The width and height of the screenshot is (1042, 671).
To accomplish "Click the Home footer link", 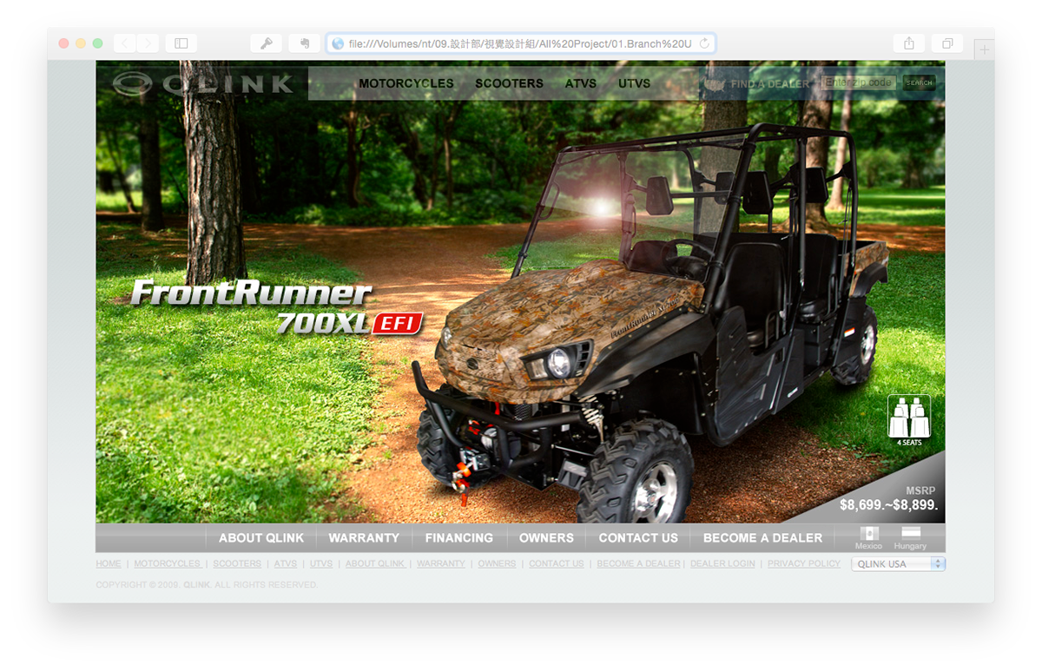I will click(109, 563).
